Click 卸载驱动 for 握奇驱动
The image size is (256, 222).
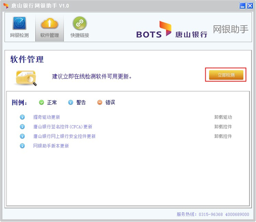click(x=223, y=117)
